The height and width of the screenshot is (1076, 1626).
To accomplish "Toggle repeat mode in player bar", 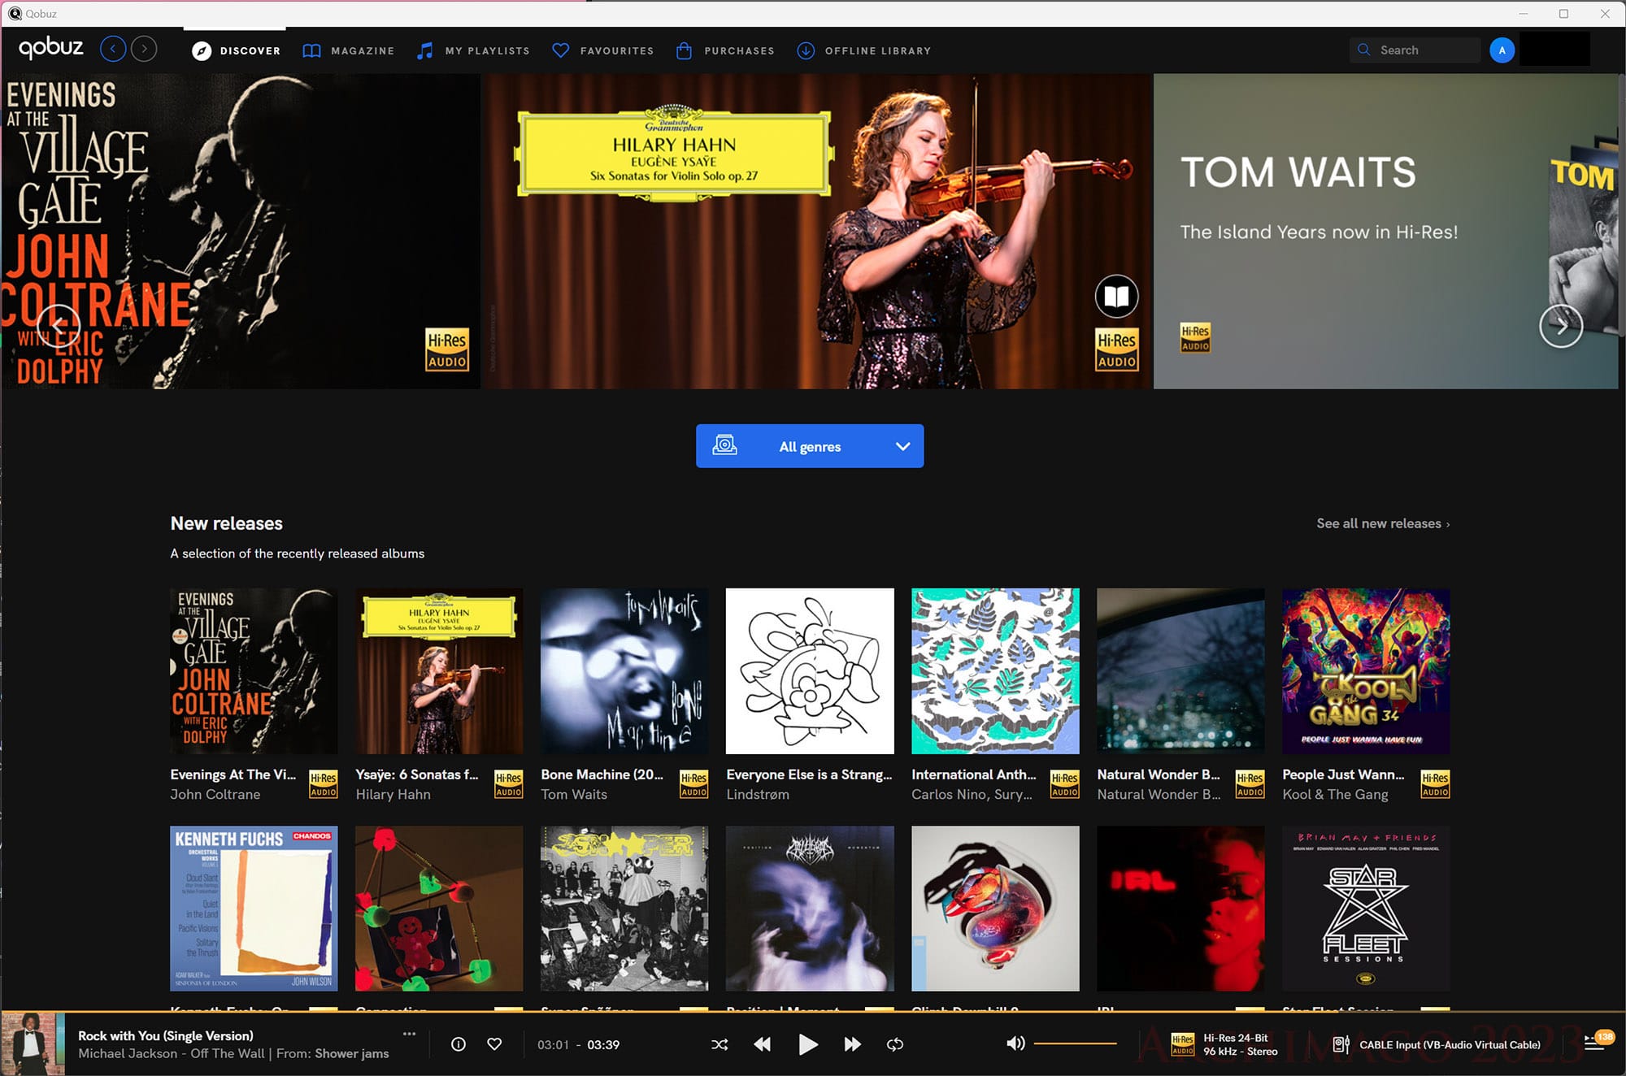I will click(x=895, y=1044).
